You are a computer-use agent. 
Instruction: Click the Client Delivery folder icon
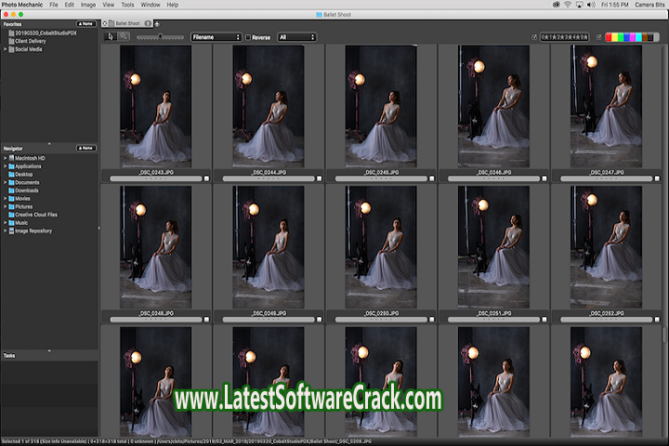click(x=11, y=41)
